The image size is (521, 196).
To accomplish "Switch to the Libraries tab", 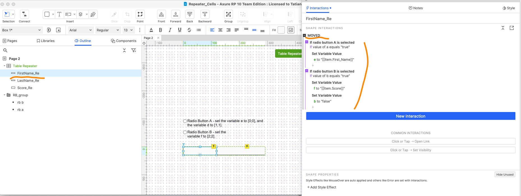I will [x=46, y=41].
